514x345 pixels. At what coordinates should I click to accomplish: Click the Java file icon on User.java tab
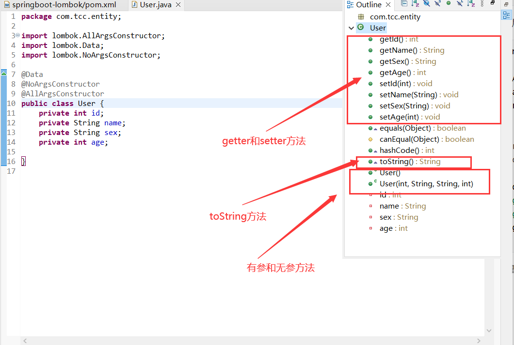click(x=134, y=4)
